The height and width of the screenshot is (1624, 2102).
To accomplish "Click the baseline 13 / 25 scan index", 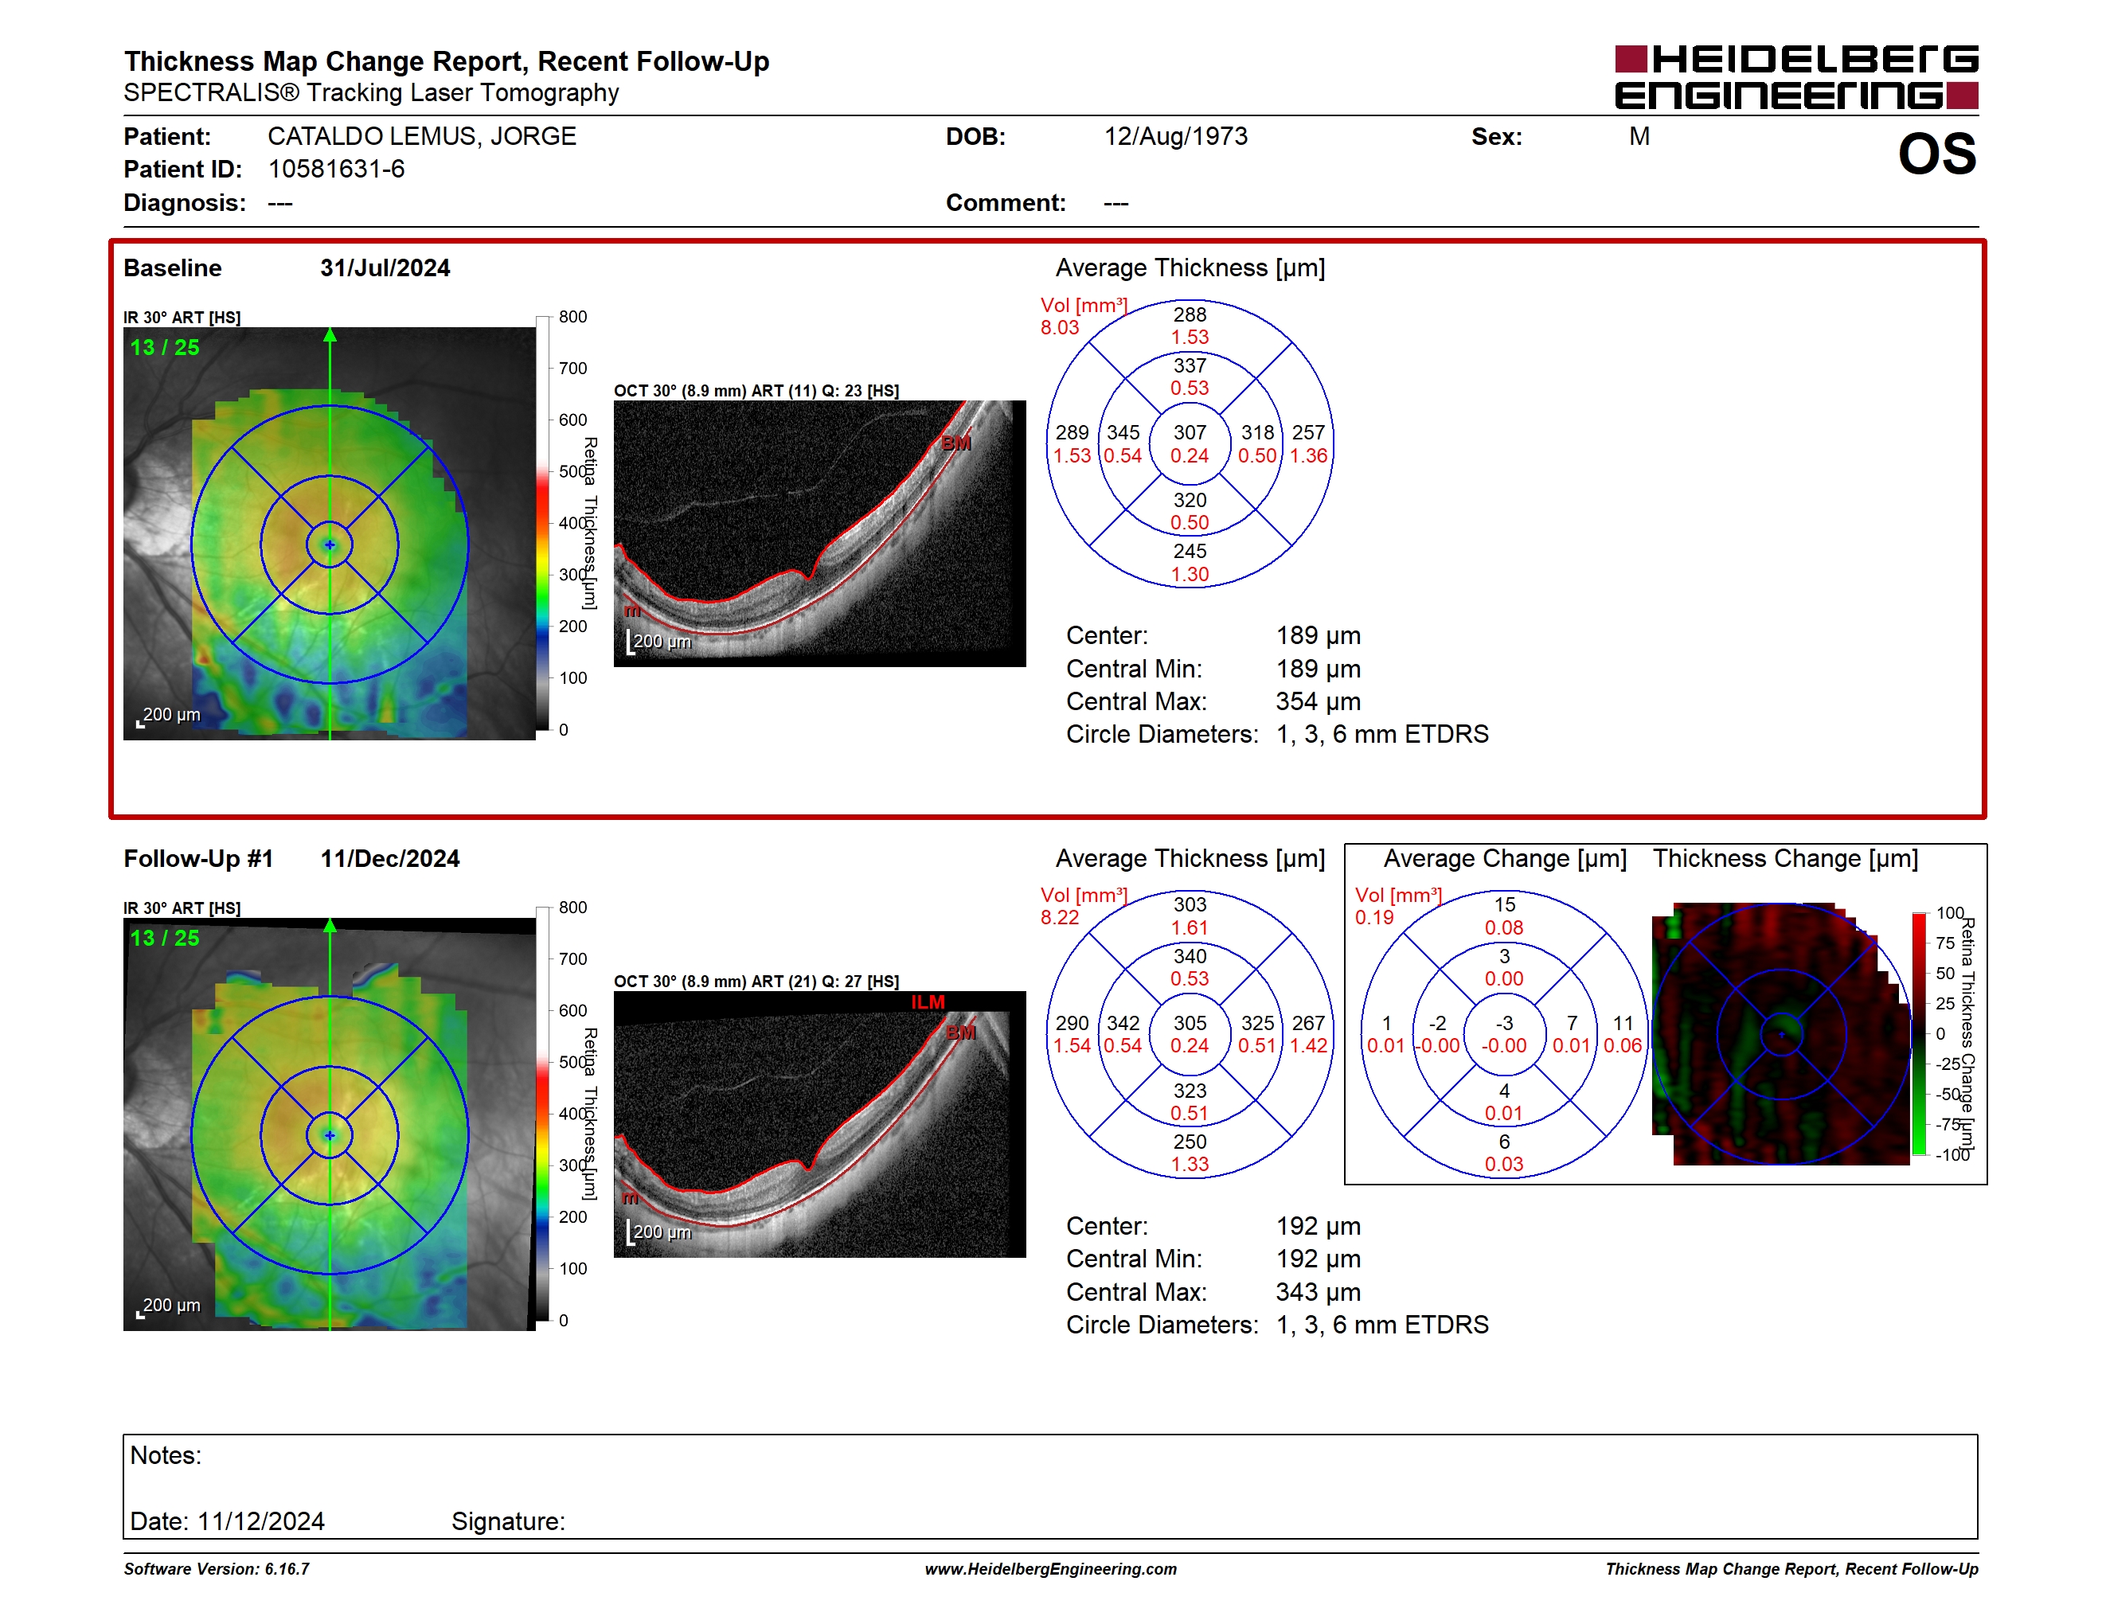I will click(x=165, y=347).
